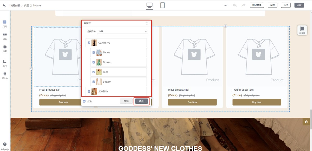The height and width of the screenshot is (151, 312).
Task: Switch to desktop preview device icon
Action: 149,5
